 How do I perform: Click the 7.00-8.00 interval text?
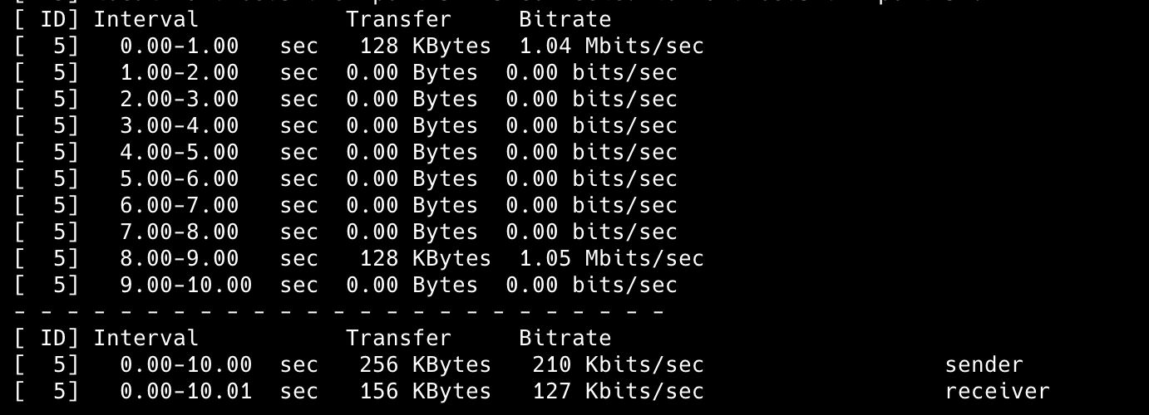tap(179, 232)
